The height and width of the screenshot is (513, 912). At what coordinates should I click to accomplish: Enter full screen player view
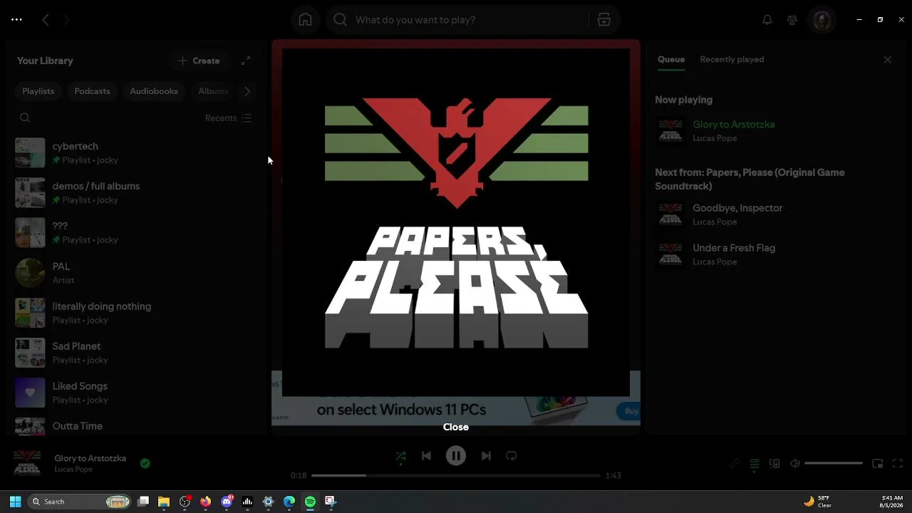coord(898,464)
